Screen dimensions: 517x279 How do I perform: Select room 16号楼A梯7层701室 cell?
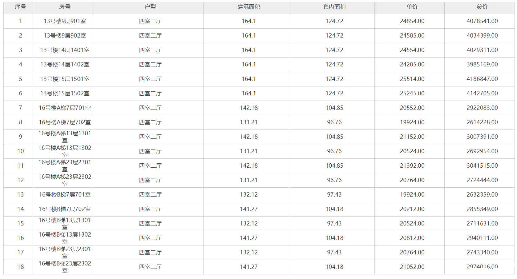(x=65, y=108)
